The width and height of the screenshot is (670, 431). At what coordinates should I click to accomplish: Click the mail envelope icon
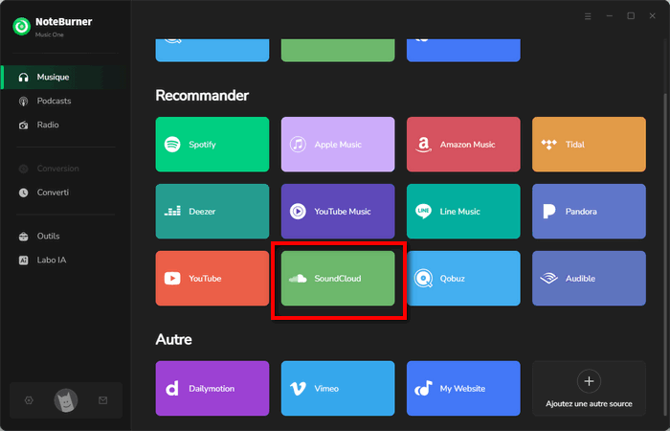[103, 400]
